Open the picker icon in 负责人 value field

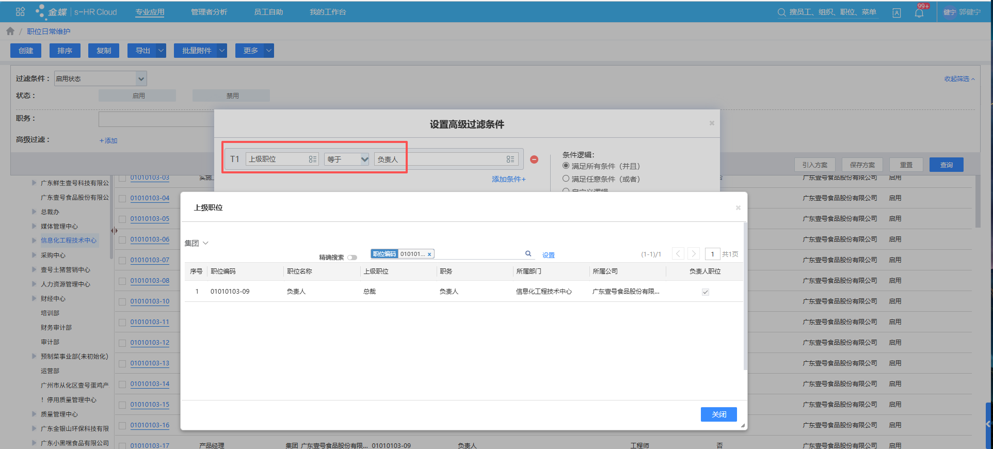click(x=510, y=159)
